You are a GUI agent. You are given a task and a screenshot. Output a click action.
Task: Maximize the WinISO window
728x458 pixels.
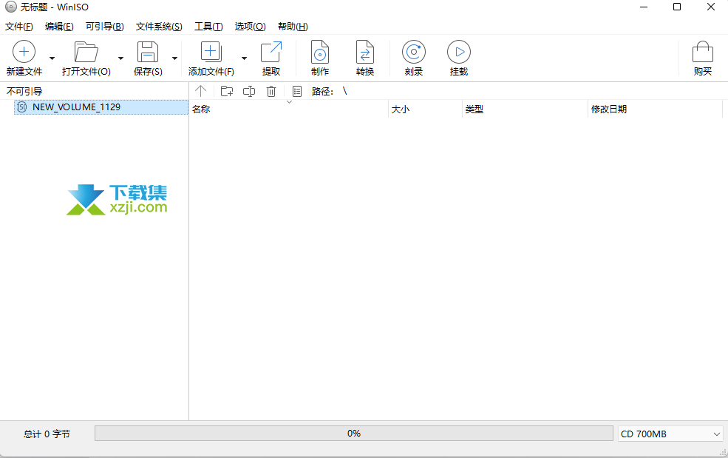click(677, 7)
